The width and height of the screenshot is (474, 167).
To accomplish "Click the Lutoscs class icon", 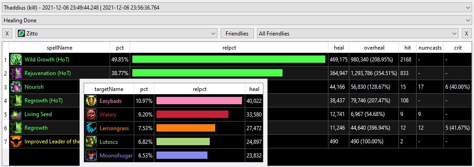I will [x=91, y=142].
